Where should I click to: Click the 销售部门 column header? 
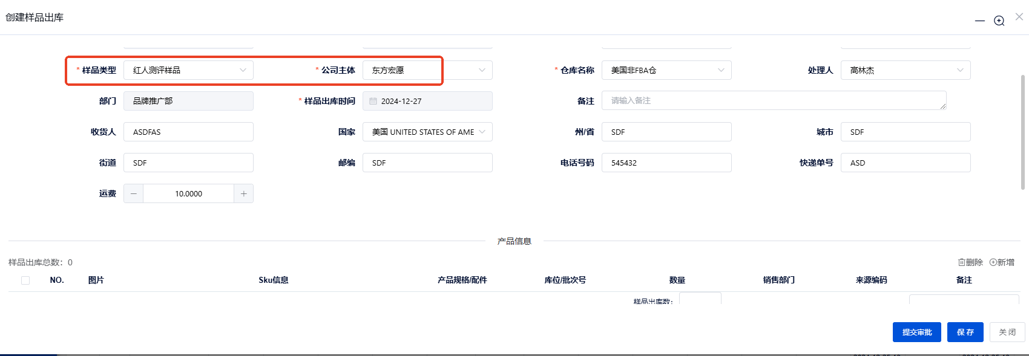(x=779, y=280)
